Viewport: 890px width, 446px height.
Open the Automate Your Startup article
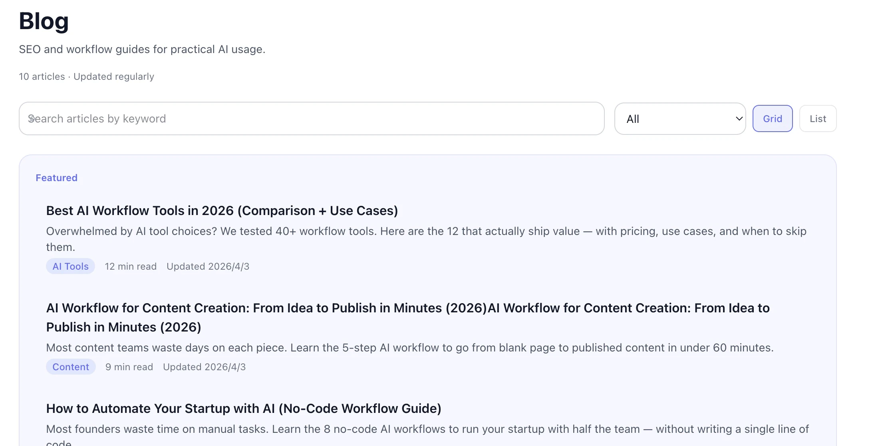point(244,409)
